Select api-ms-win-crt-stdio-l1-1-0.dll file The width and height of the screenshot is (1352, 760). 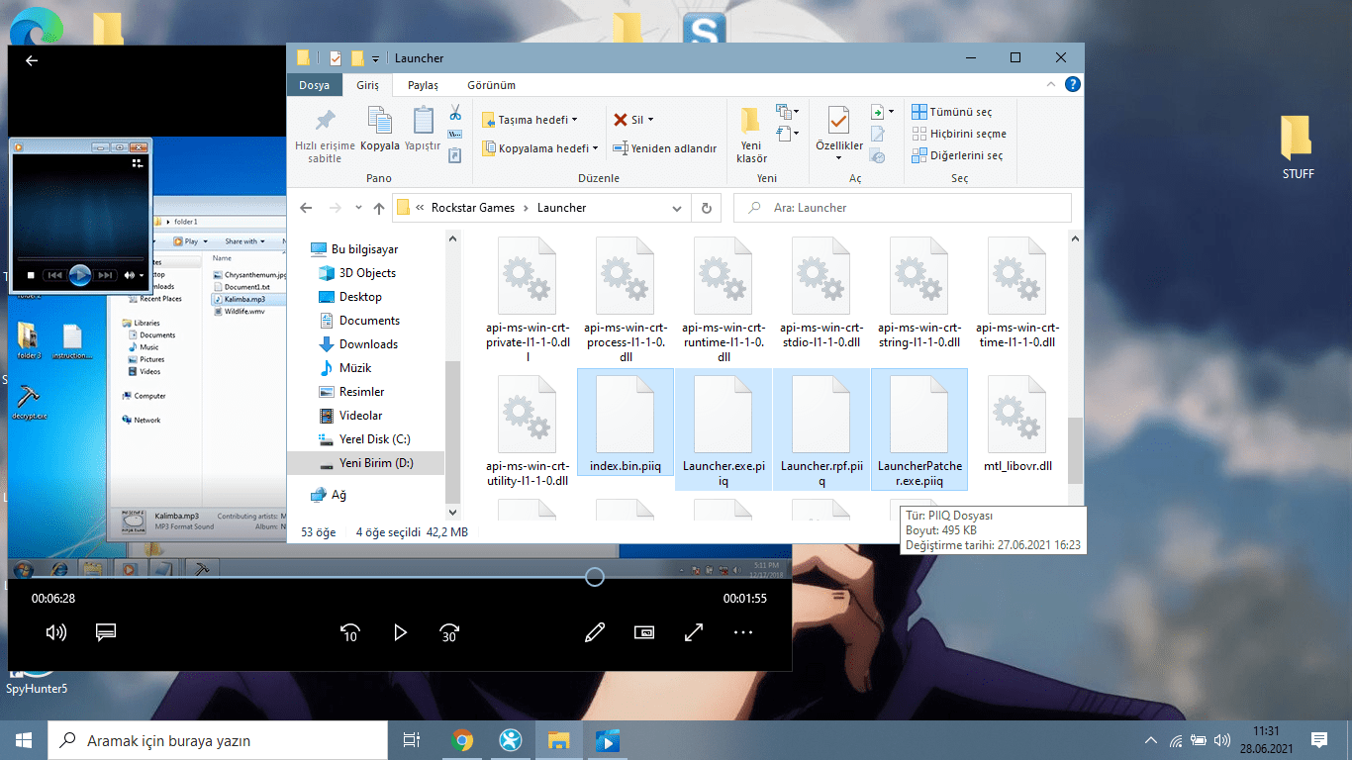[821, 294]
